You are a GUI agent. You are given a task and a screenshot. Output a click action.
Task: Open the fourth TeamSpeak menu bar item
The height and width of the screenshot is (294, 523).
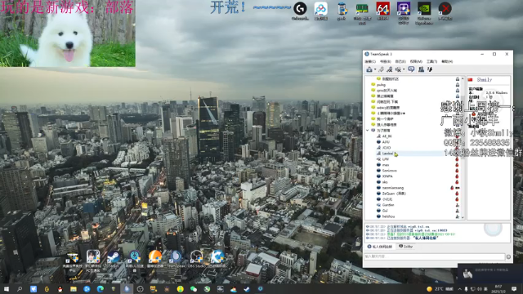(x=416, y=61)
